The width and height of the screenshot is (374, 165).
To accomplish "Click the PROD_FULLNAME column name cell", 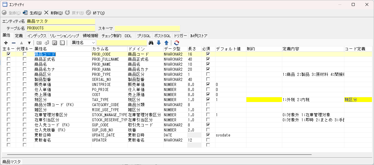I will 109,59.
